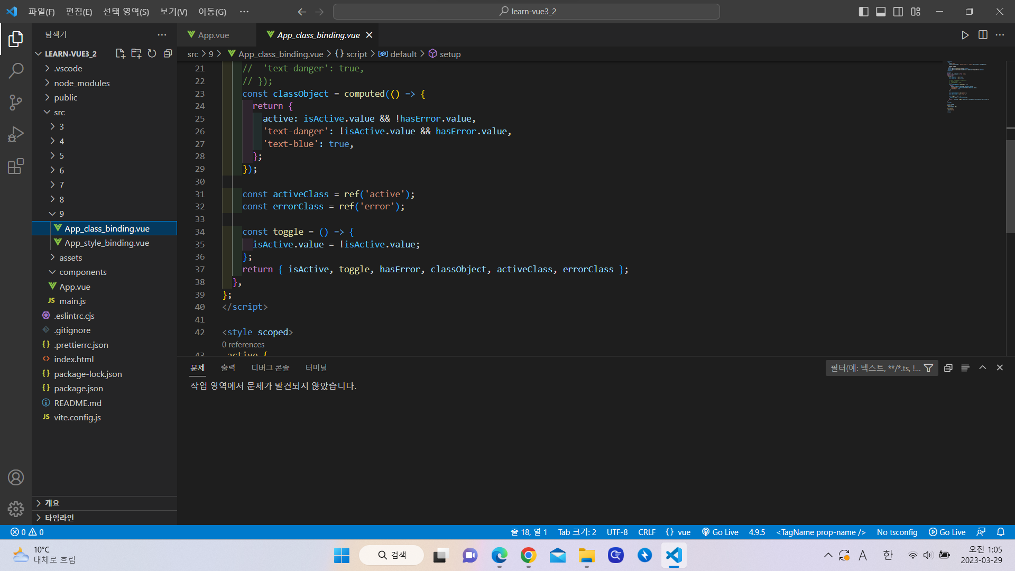
Task: Toggle secondary side bar layout
Action: pyautogui.click(x=898, y=12)
